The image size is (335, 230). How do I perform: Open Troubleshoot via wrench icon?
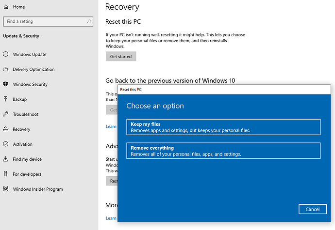[6, 114]
